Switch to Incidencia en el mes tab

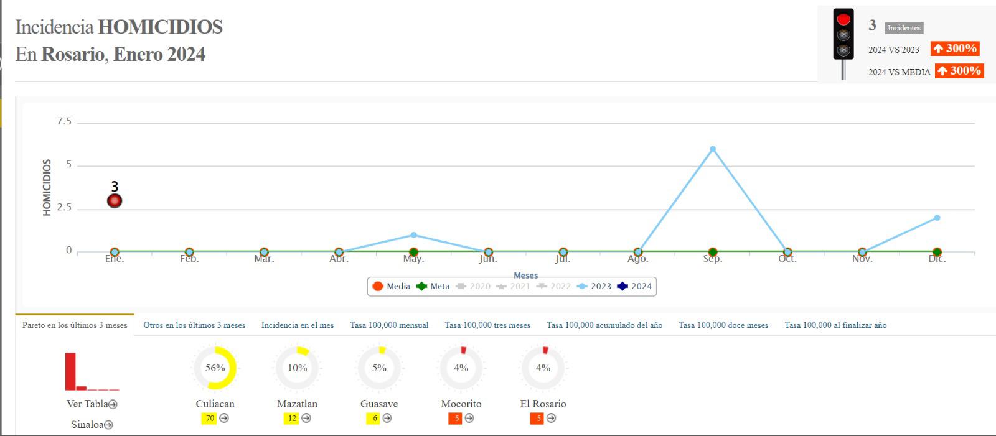(298, 325)
